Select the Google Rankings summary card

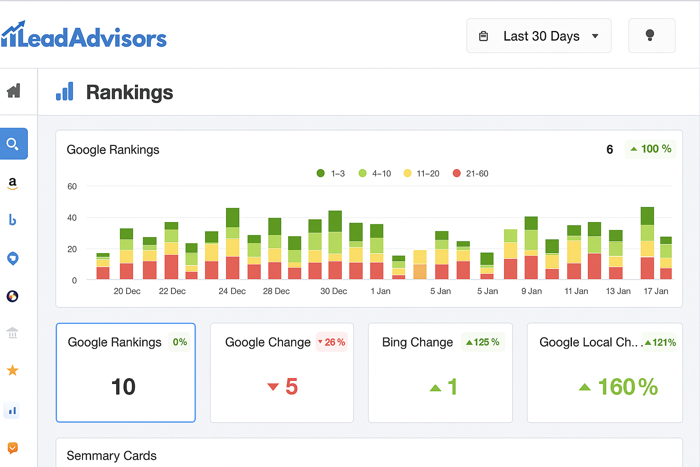(126, 373)
